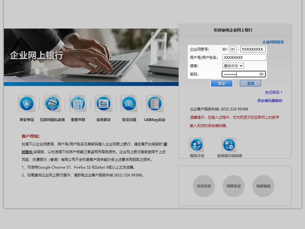
Task: Open the 保安事项 shield lock icon
Action: point(27,104)
